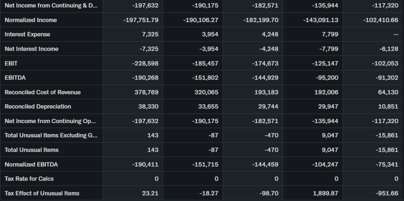This screenshot has width=404, height=201.
Task: Select the Tax Rate for Calcs label
Action: click(29, 179)
